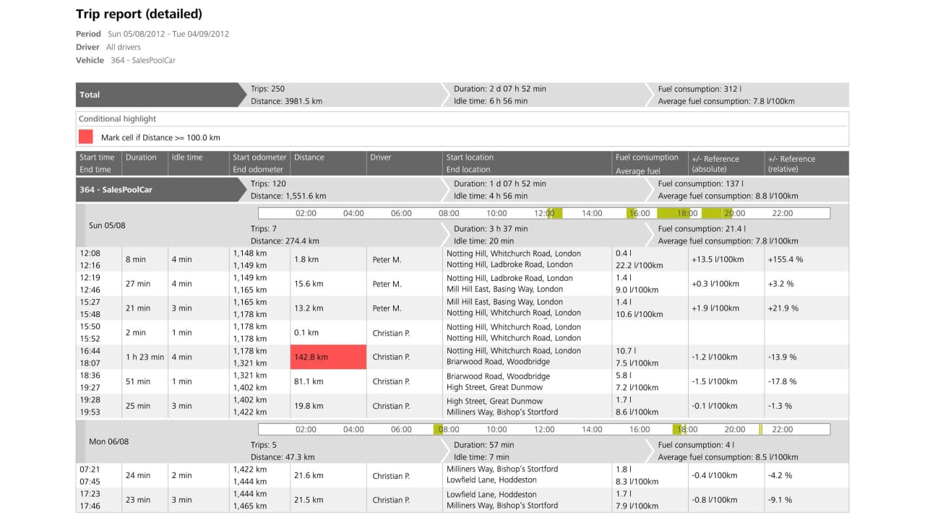925x520 pixels.
Task: Click the Idle time column header
Action: pyautogui.click(x=186, y=157)
